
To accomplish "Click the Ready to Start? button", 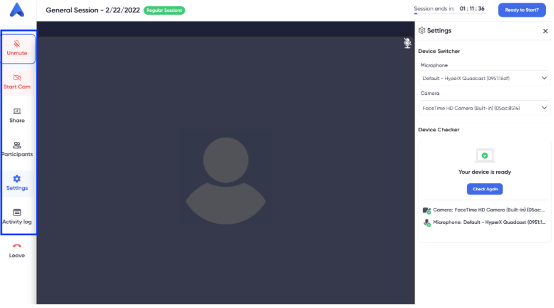I will [x=522, y=10].
